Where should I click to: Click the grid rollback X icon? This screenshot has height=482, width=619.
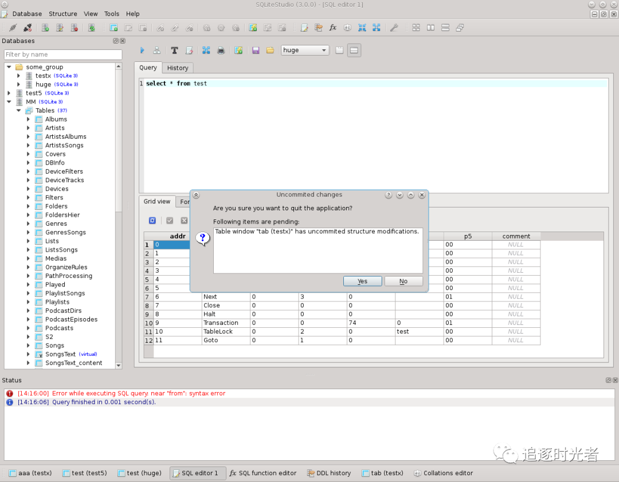(x=184, y=221)
